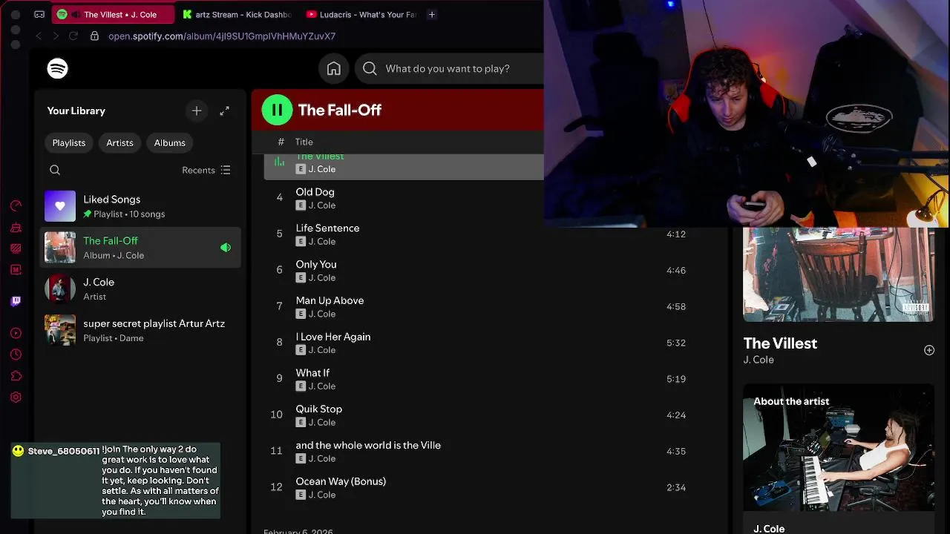Add The Villest to Liked Songs
The width and height of the screenshot is (950, 534).
928,350
